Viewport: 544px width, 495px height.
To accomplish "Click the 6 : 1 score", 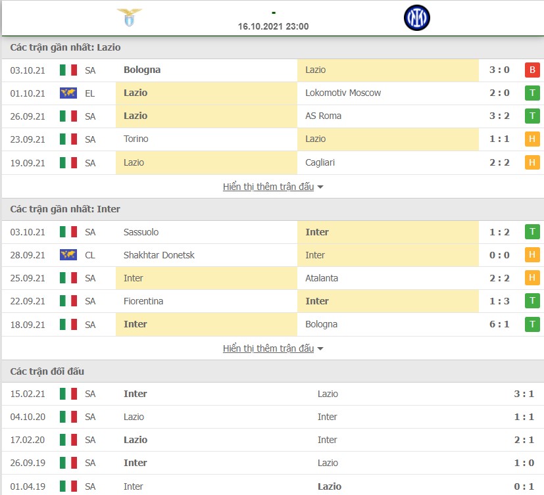I will [x=499, y=325].
